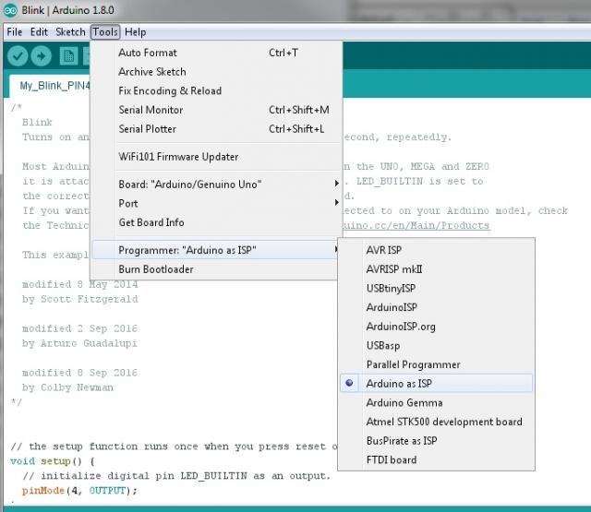Screen dimensions: 591x512
Task: Click the New sketch toolbar icon
Action: click(68, 56)
